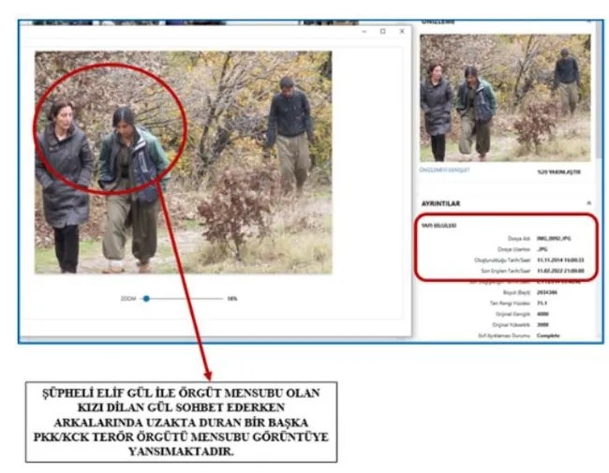Select file name value IMG_0092.JPG
Screen dimensions: 609x473
pyautogui.click(x=554, y=239)
